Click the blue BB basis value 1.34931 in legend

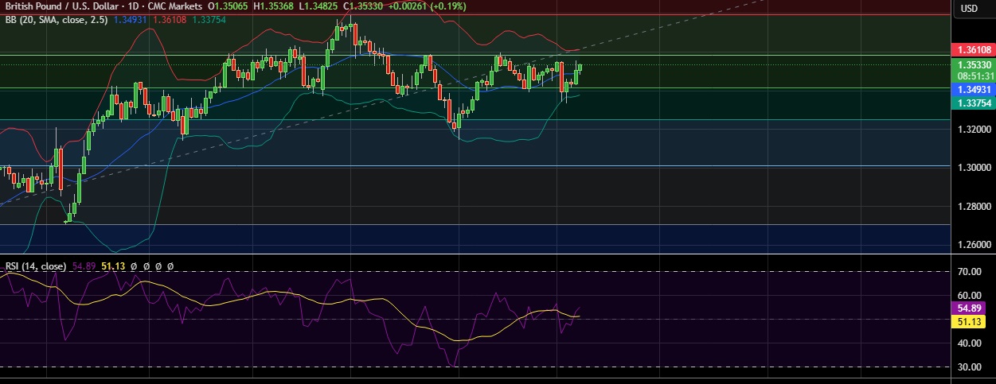pos(132,18)
